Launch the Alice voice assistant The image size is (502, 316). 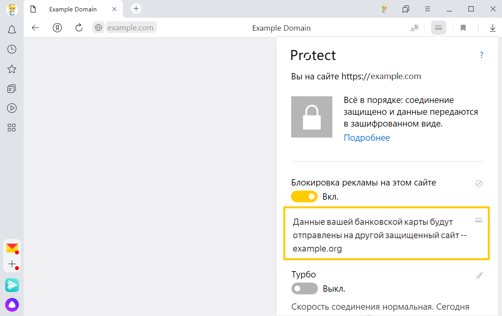pos(12,305)
